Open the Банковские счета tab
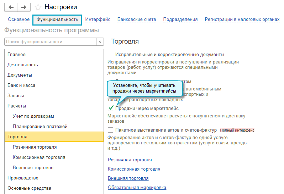Image resolution: width=284 pixels, height=194 pixels. (x=137, y=19)
